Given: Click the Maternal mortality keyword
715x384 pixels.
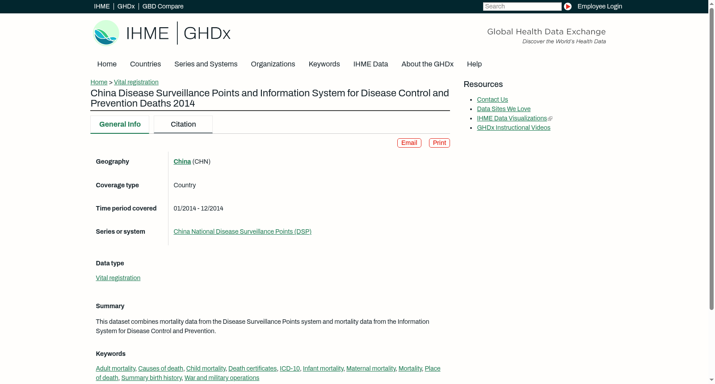Looking at the screenshot, I should [x=371, y=368].
